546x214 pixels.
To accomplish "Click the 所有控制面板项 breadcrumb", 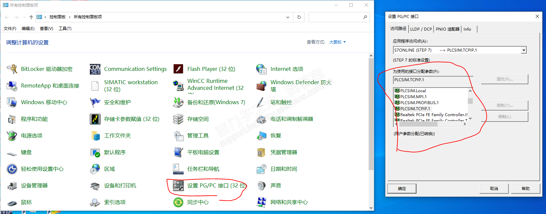I will [88, 17].
